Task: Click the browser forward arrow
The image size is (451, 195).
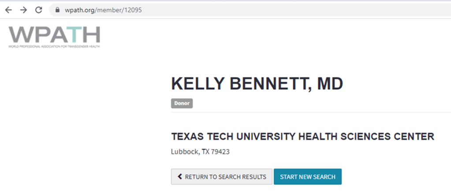Action: tap(23, 10)
